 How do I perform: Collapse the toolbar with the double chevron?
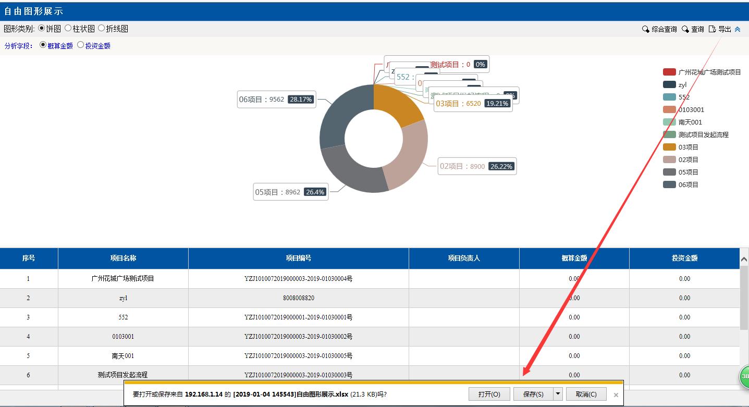pyautogui.click(x=738, y=29)
